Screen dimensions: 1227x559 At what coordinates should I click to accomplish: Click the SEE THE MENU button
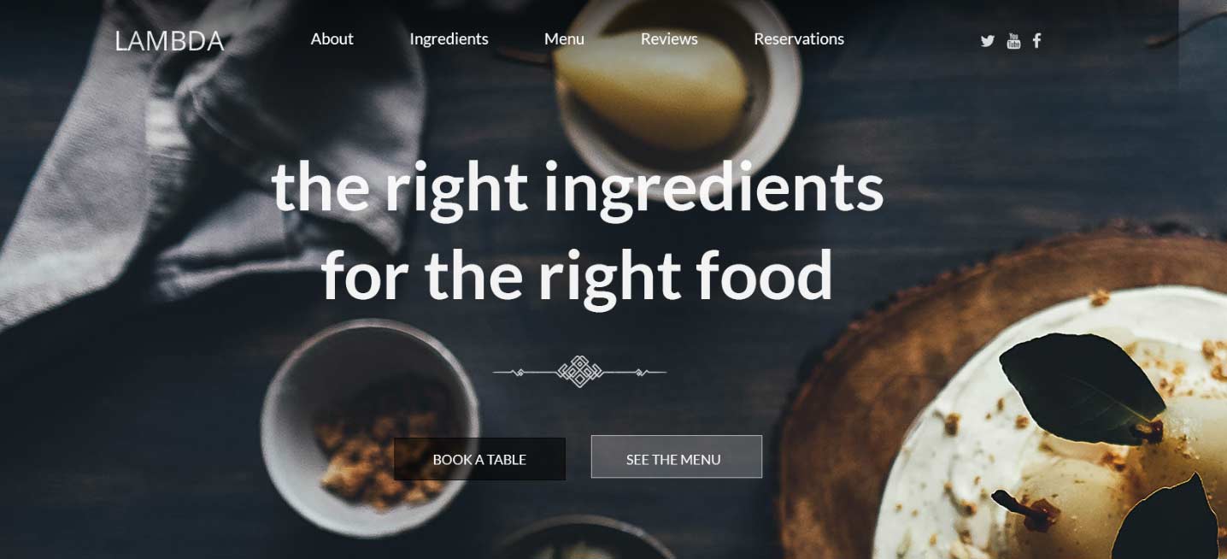click(x=676, y=456)
